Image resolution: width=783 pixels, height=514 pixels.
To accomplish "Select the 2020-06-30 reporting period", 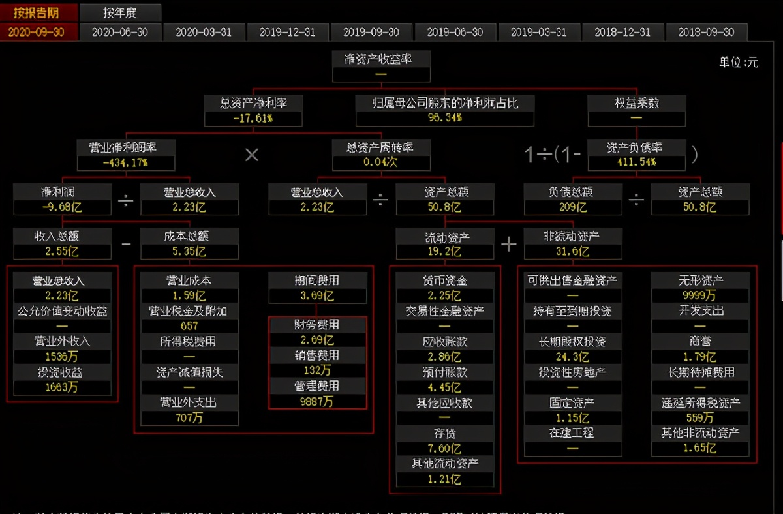I will [120, 32].
